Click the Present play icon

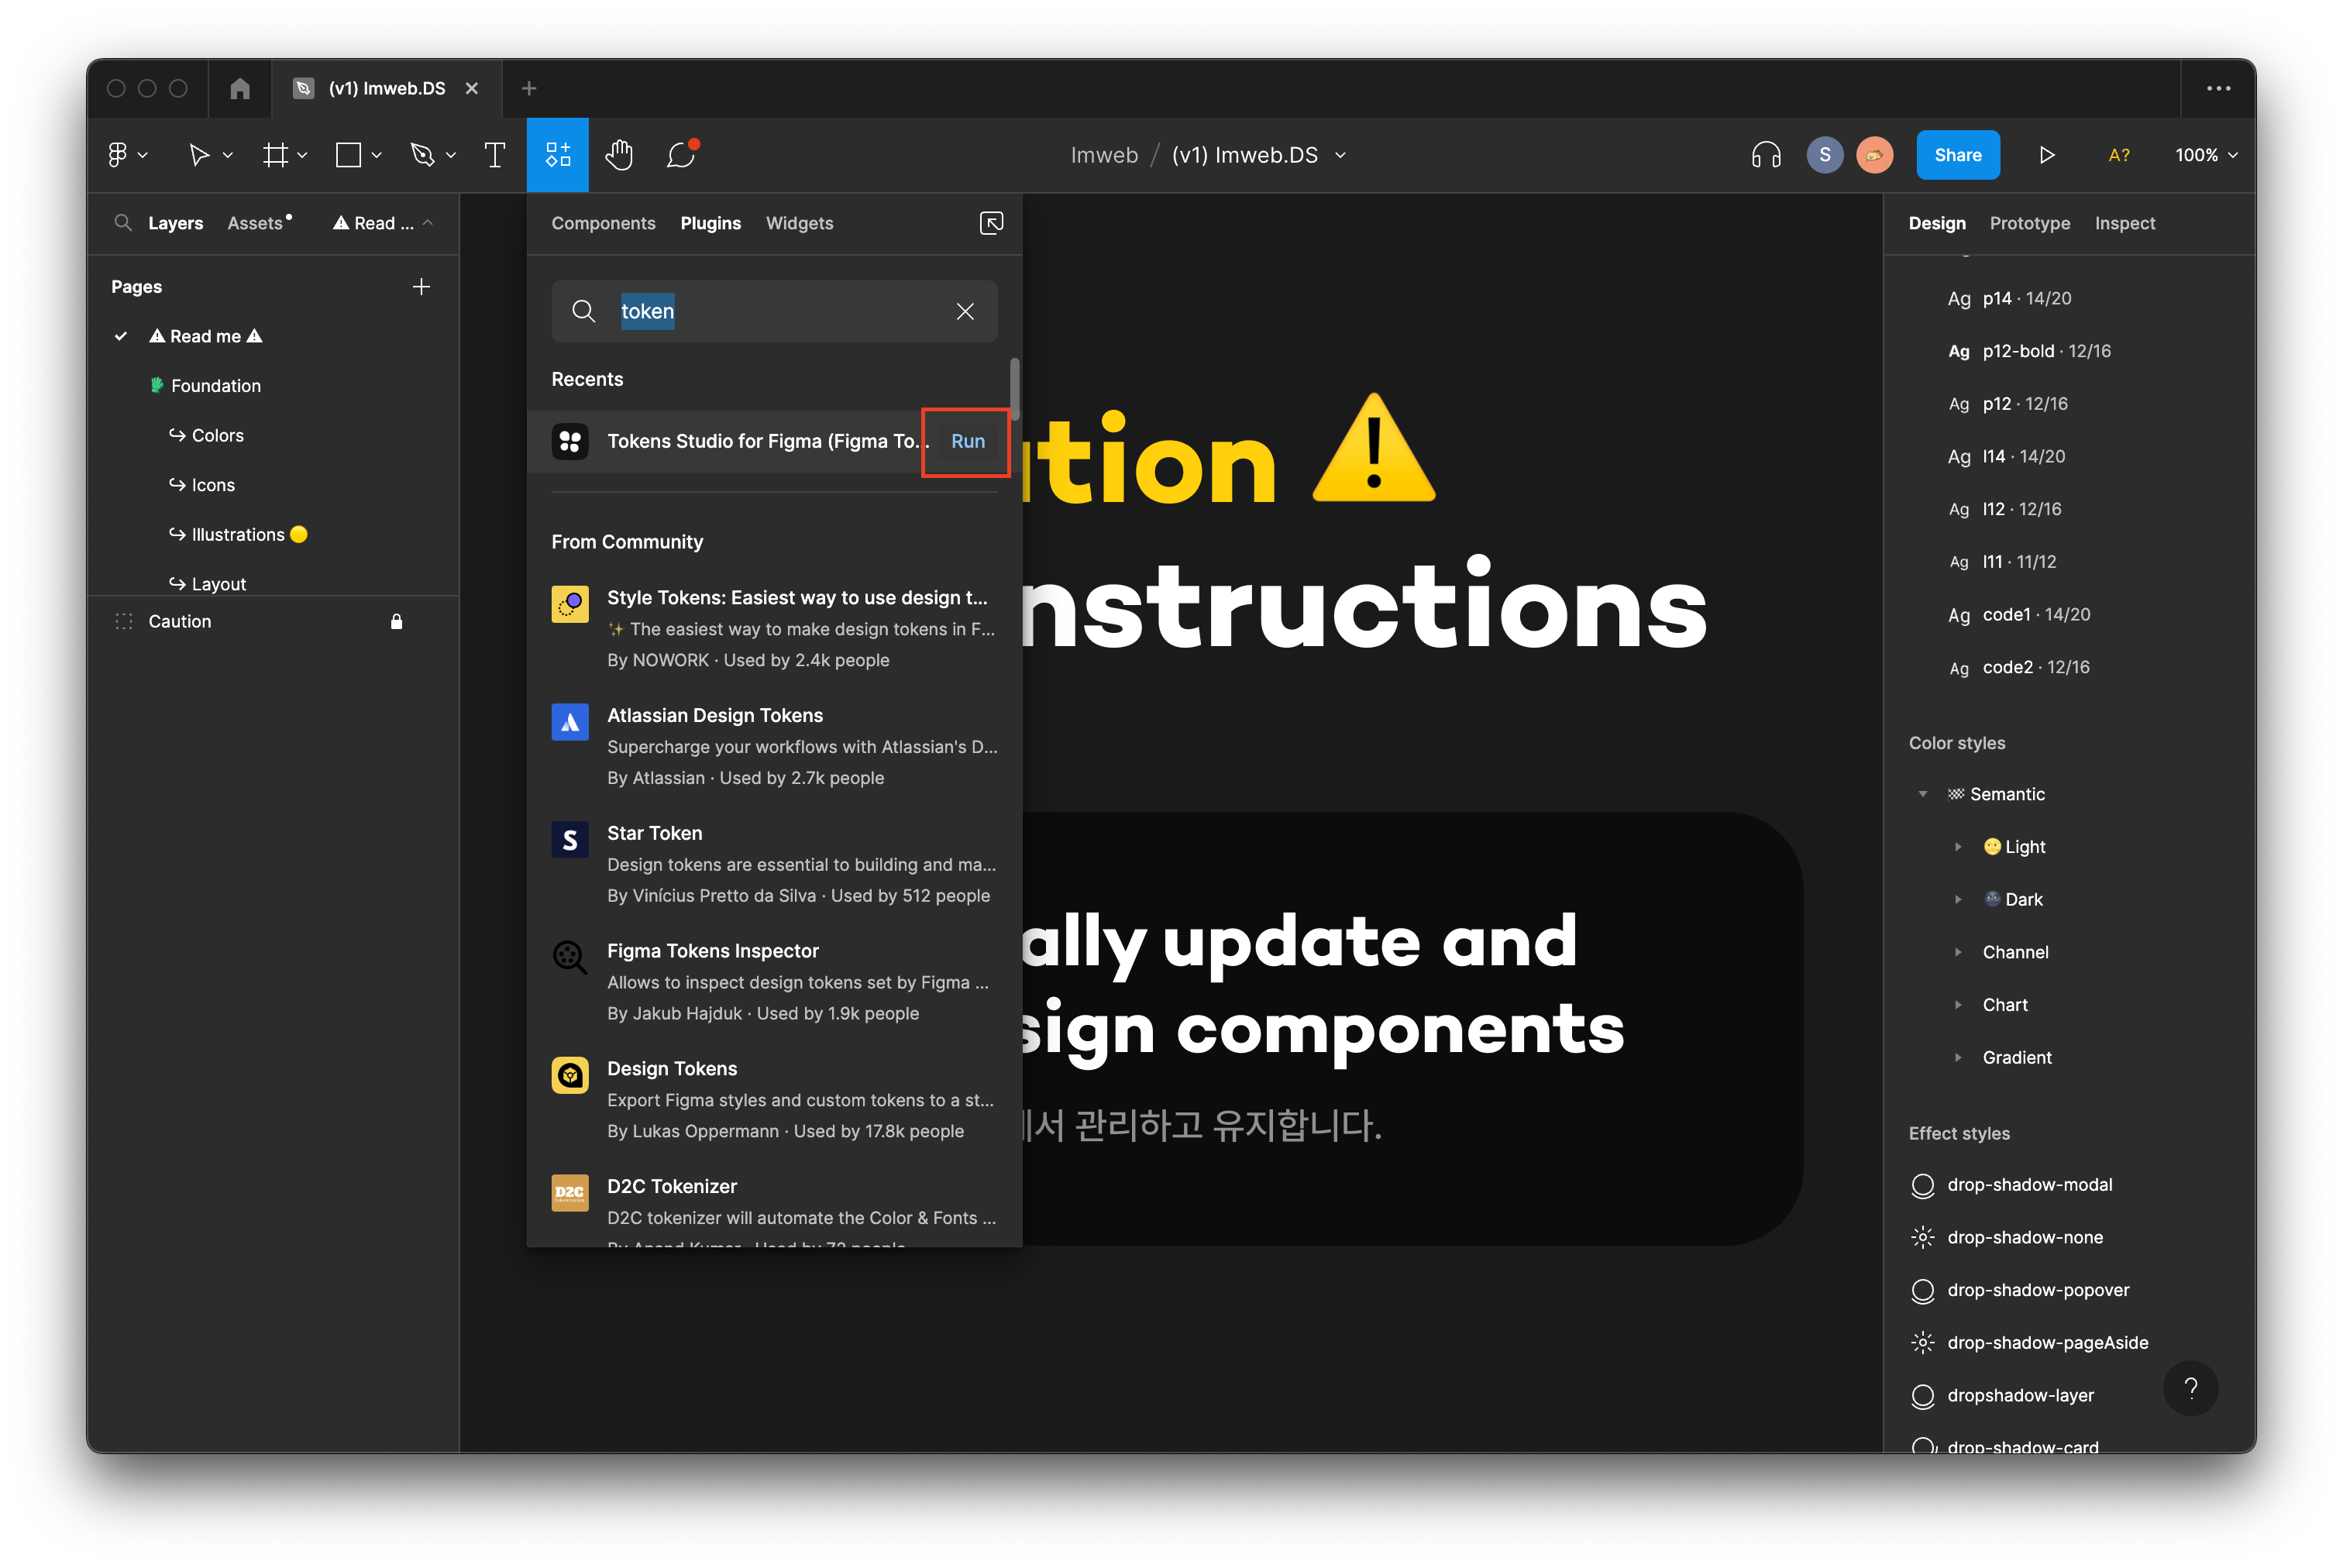tap(2046, 155)
